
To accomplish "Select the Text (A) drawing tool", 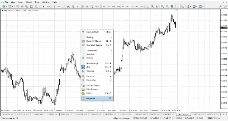I will coord(78,6).
